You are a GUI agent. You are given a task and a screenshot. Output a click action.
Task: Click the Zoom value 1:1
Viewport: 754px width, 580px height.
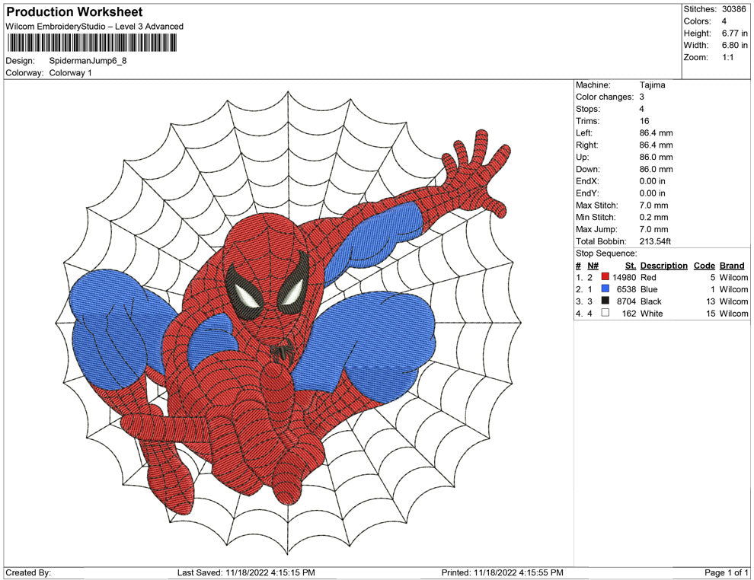point(727,57)
